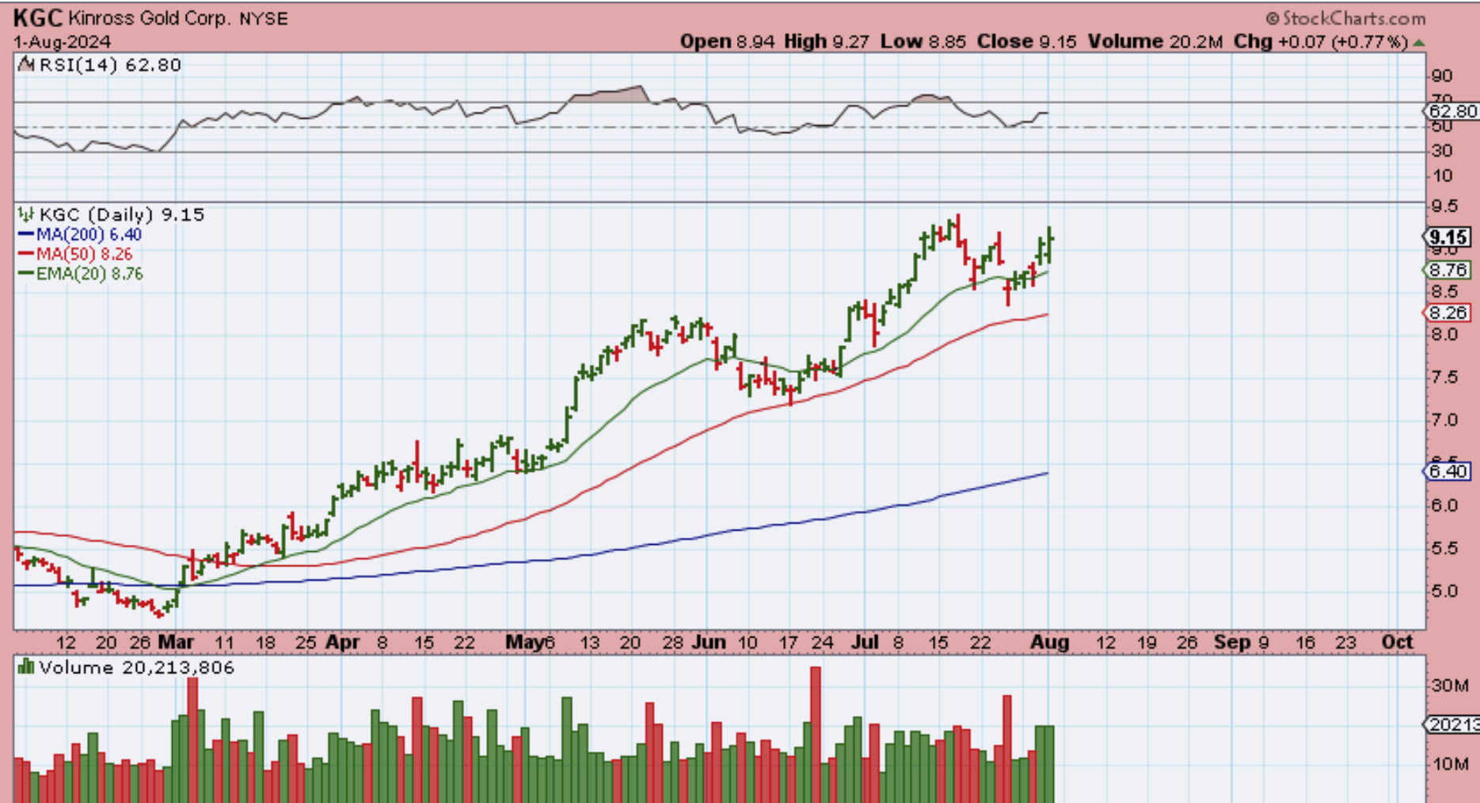1480x803 pixels.
Task: Click the 7.0 price axis label
Action: coord(1444,420)
